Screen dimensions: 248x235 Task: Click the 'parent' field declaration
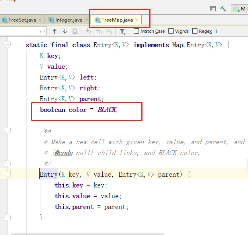[72, 99]
